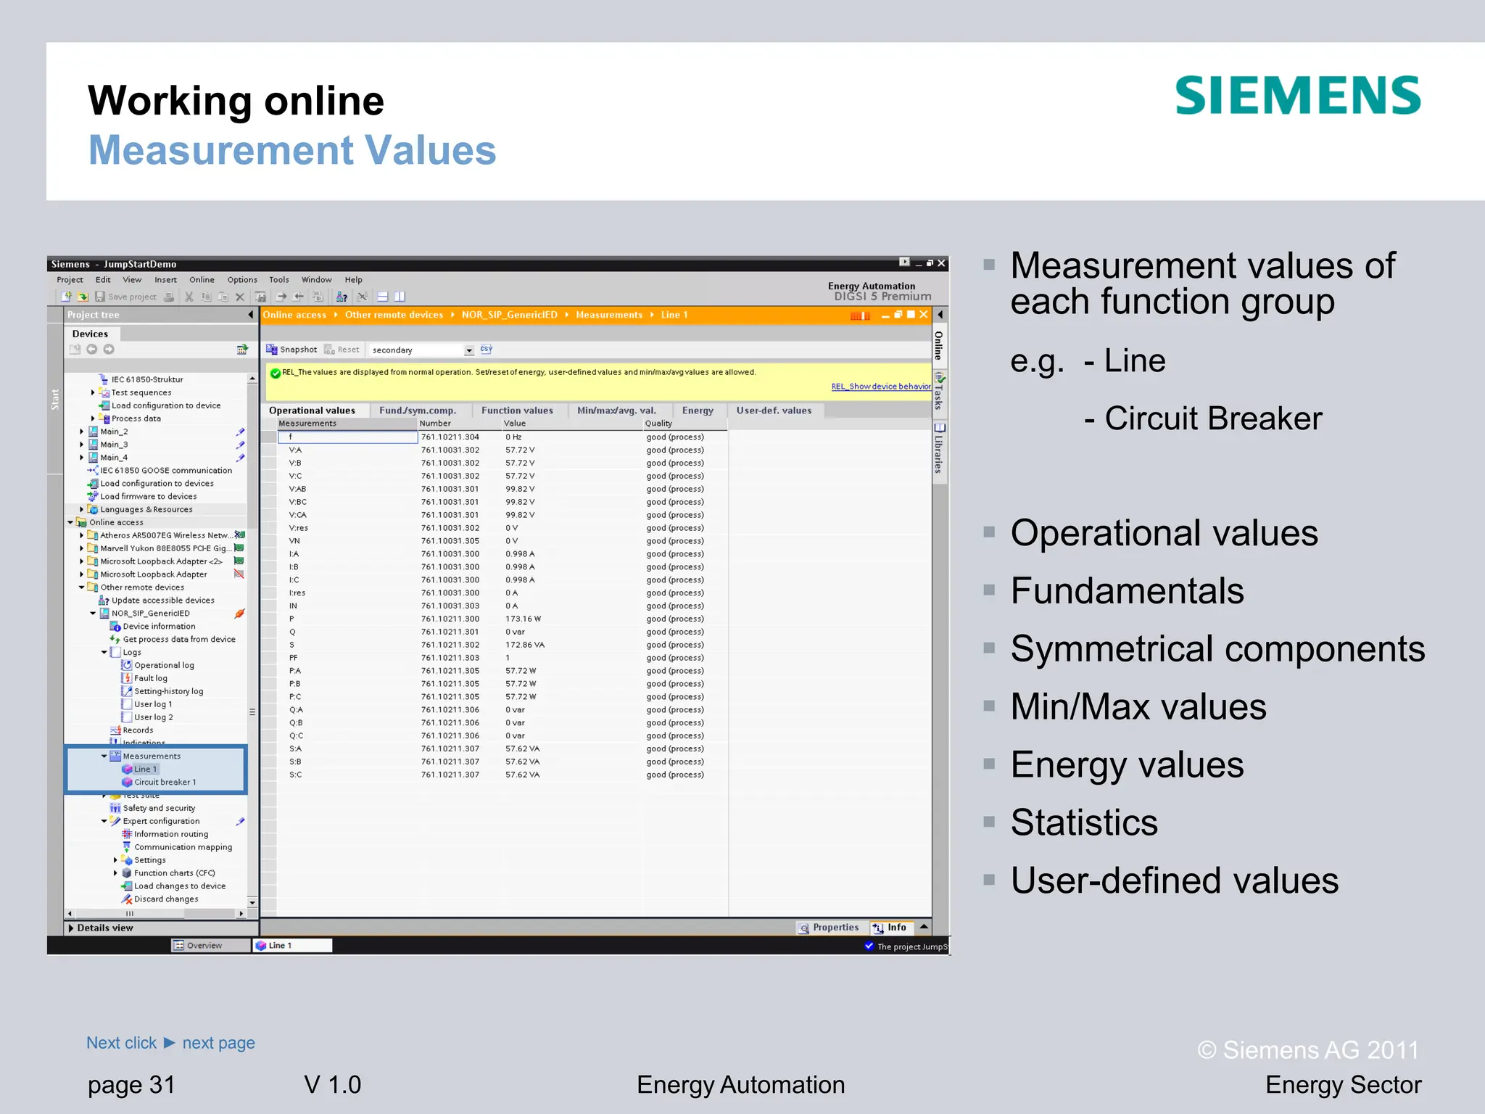Expand the Main_2 device node
This screenshot has height=1114, width=1485.
81,432
